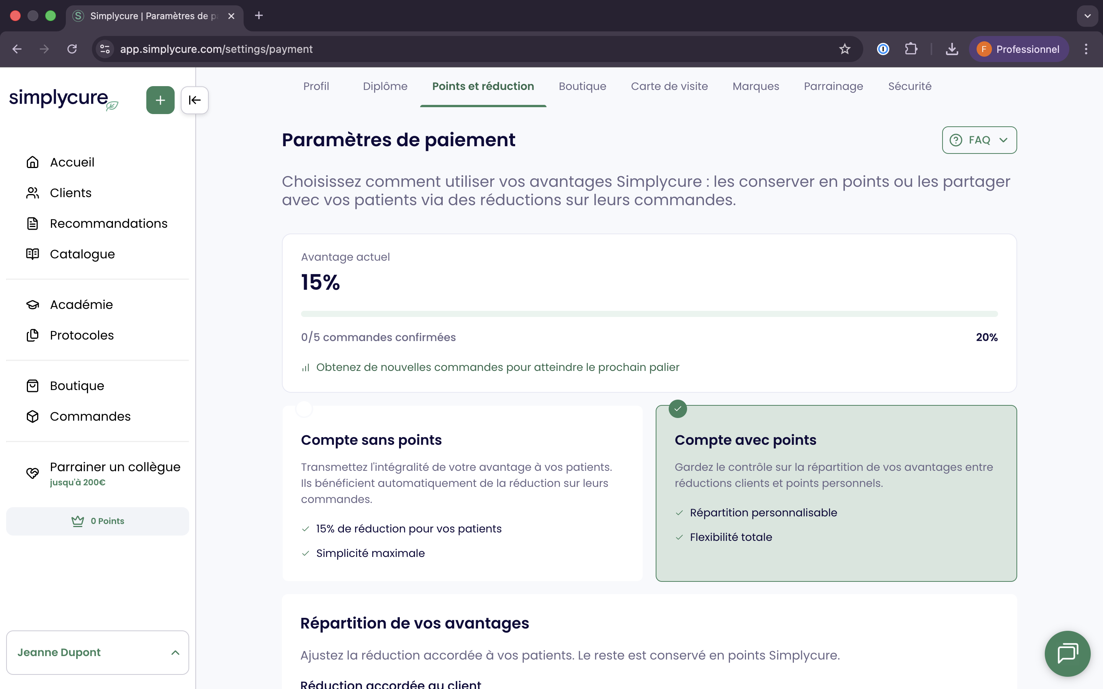1103x689 pixels.
Task: Click the 'jusqu'à 200€' referral text
Action: coord(77,482)
